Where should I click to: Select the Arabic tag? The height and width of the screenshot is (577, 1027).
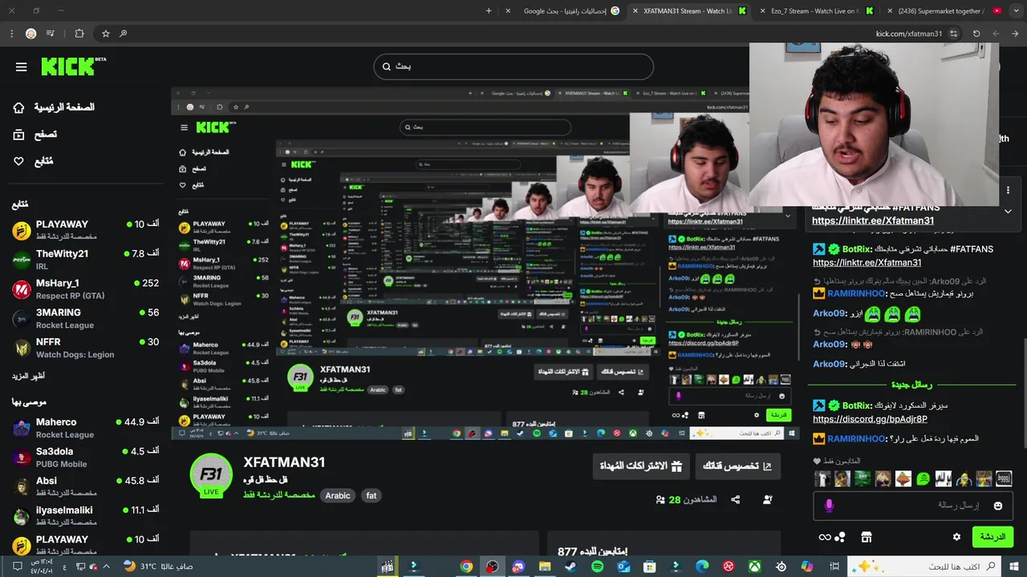pos(338,495)
